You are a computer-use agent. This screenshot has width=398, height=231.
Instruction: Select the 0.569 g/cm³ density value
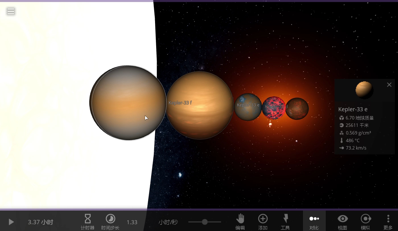click(358, 133)
